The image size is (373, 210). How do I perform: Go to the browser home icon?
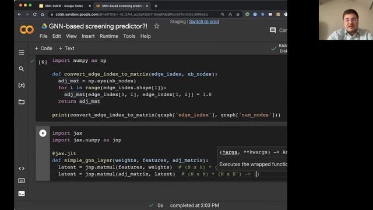click(x=43, y=14)
